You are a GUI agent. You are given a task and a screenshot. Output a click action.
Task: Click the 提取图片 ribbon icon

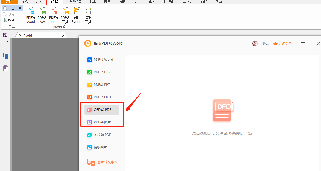pyautogui.click(x=88, y=15)
